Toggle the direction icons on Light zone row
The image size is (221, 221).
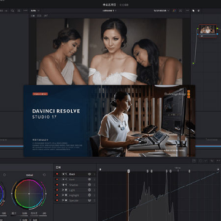(64, 190)
